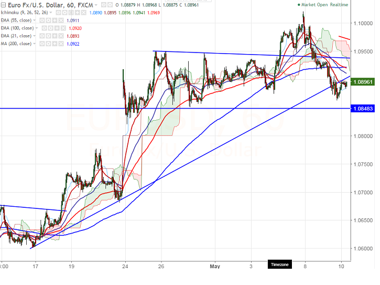Click the current price label 1.08961
This screenshot has height=285, width=380.
pyautogui.click(x=363, y=82)
